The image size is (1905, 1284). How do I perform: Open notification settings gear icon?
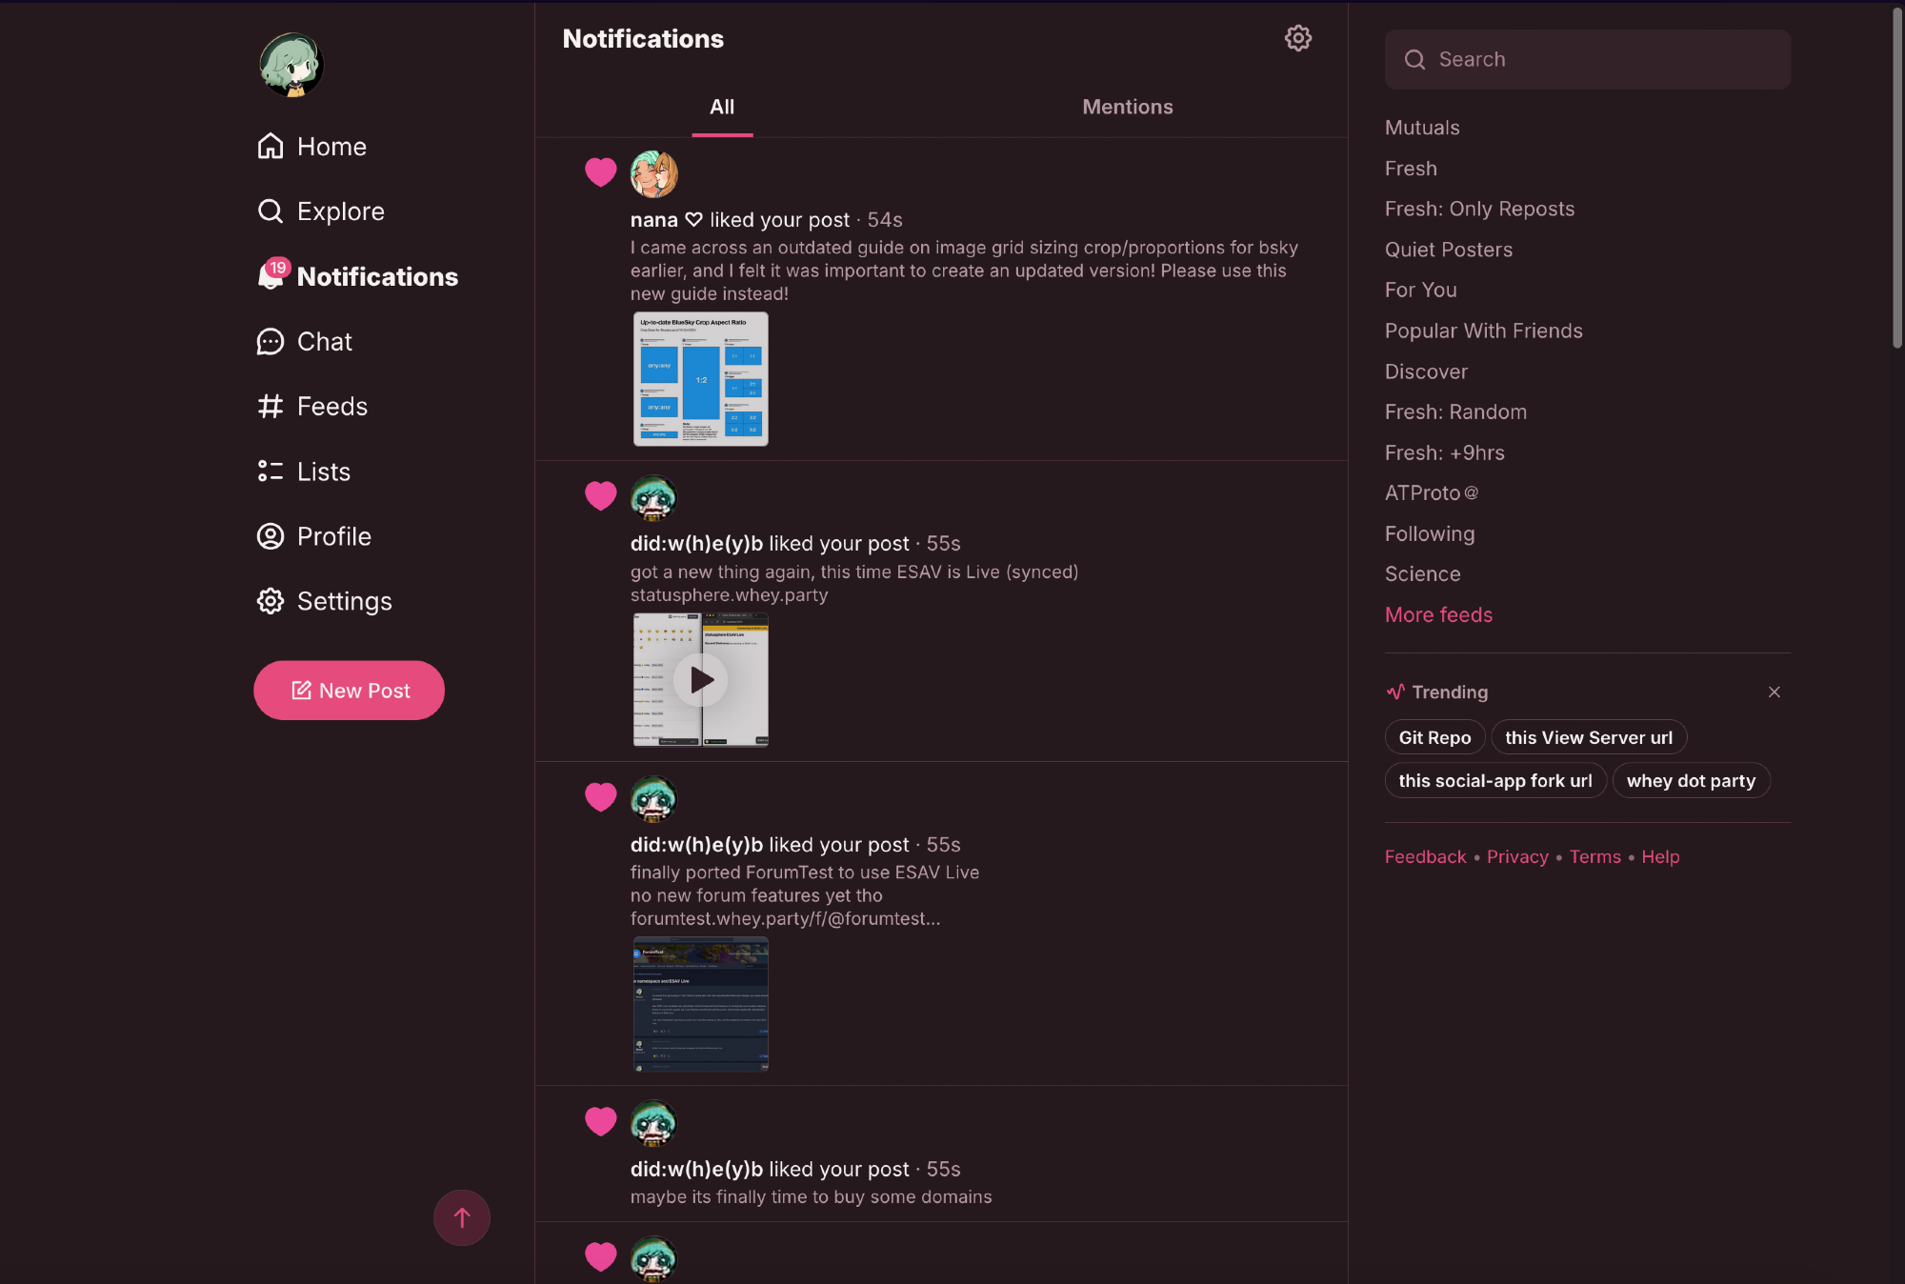pyautogui.click(x=1297, y=38)
